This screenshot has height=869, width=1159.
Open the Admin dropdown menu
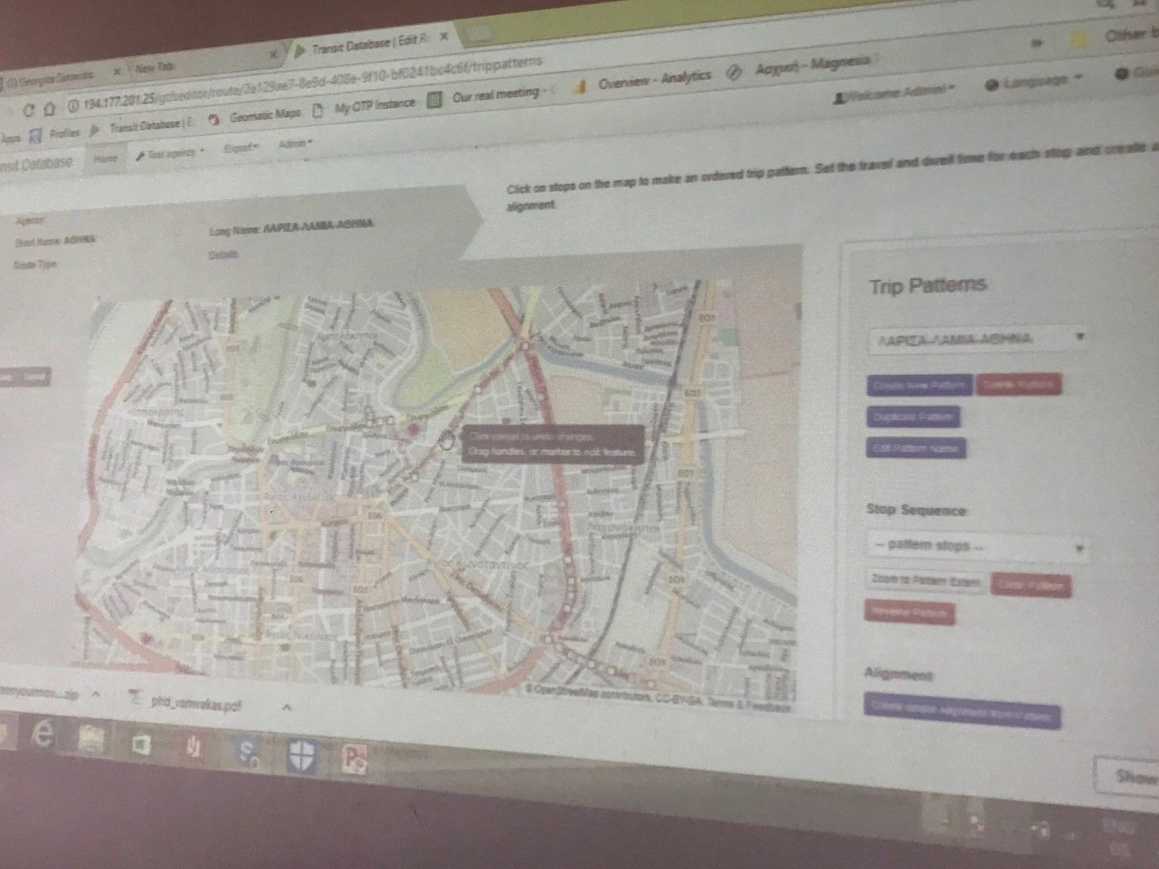click(295, 144)
